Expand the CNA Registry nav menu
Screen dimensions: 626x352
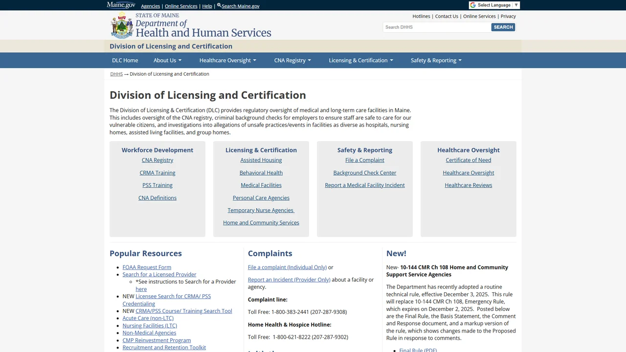coord(292,60)
